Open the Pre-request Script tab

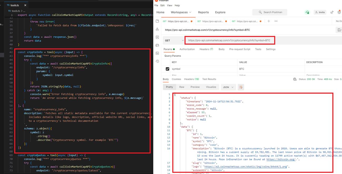click(240, 49)
